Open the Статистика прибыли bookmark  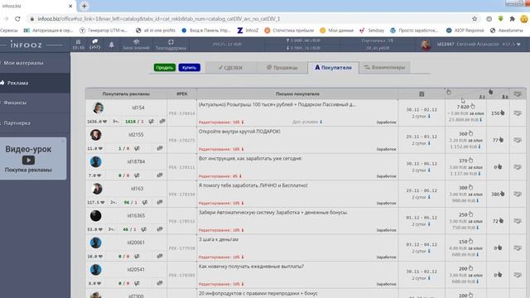coord(289,31)
